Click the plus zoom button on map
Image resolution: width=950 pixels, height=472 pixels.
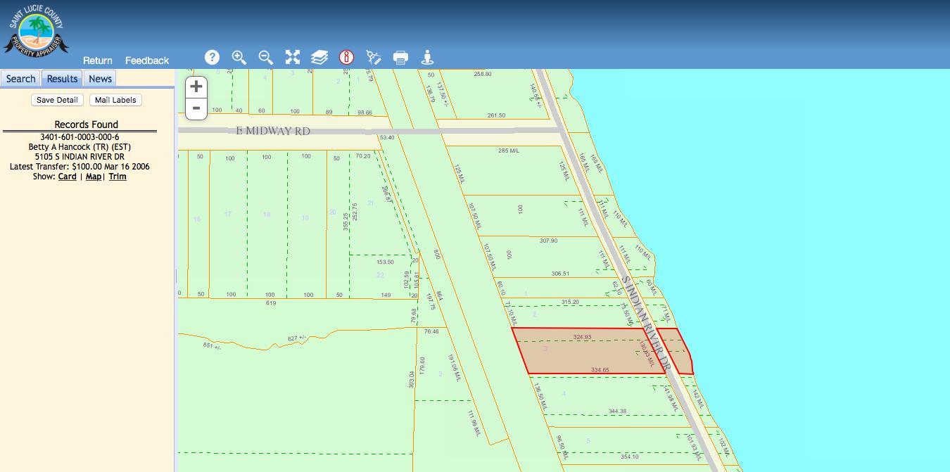196,87
